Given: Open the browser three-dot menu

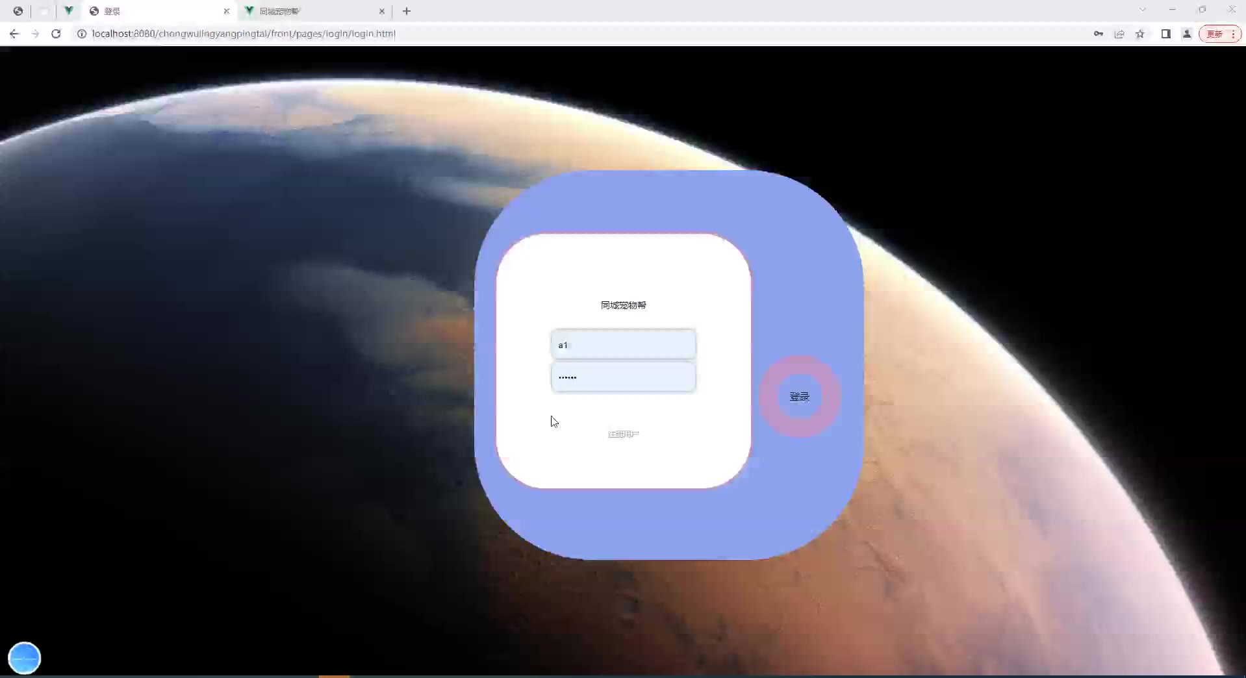Looking at the screenshot, I should (x=1234, y=34).
